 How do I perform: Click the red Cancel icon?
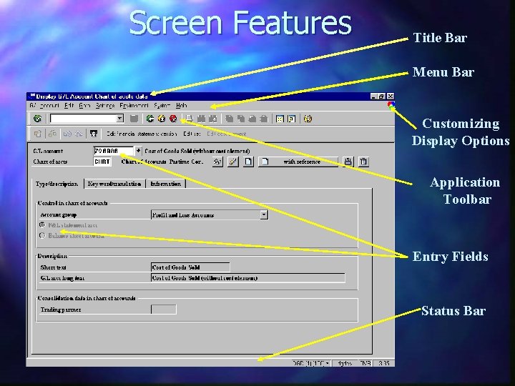coord(173,119)
